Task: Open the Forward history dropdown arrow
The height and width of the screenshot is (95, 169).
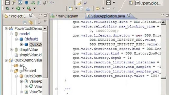Action: click(114, 8)
